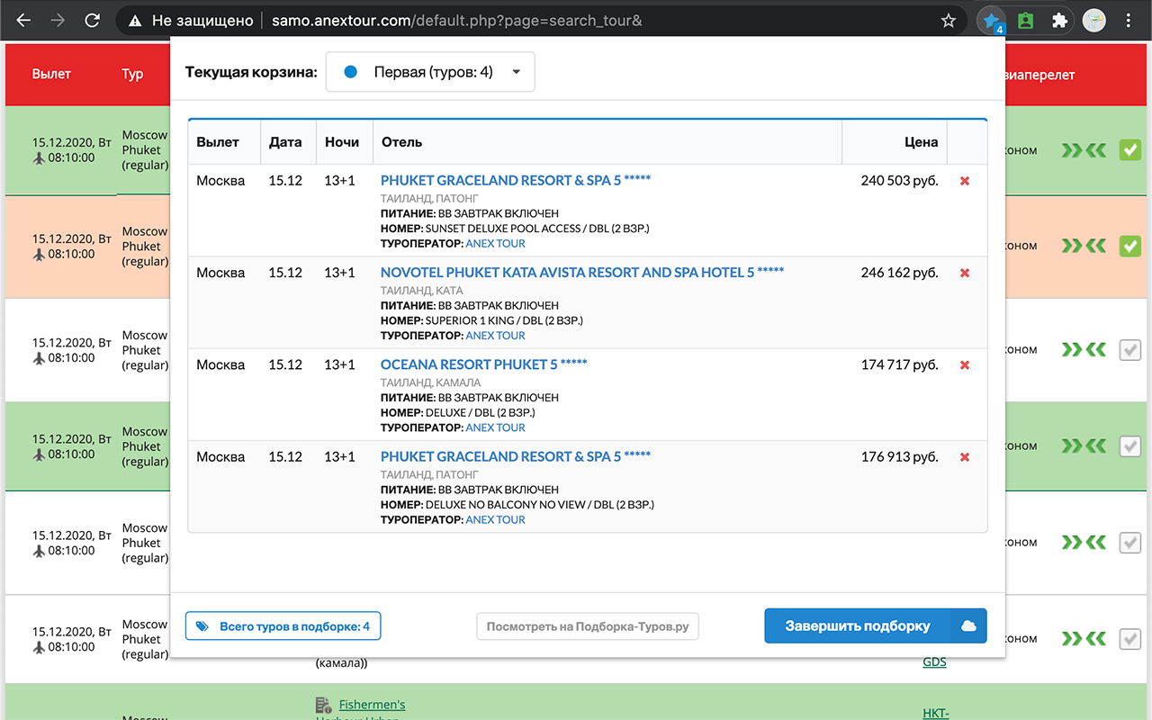This screenshot has width=1152, height=720.
Task: Click the address bar URL field
Action: pyautogui.click(x=540, y=20)
